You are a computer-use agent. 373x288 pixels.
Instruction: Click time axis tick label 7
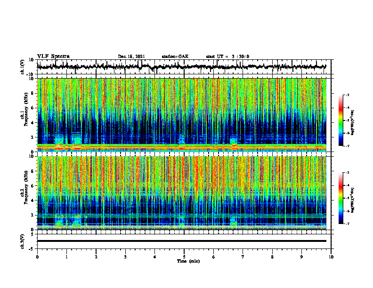click(243, 257)
